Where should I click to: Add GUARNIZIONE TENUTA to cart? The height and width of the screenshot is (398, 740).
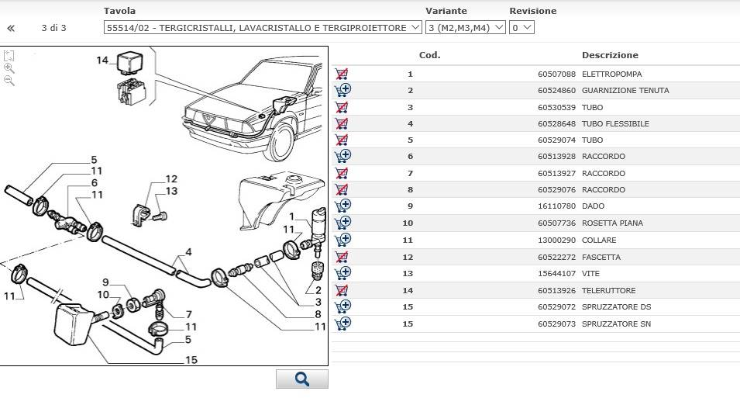(x=342, y=90)
